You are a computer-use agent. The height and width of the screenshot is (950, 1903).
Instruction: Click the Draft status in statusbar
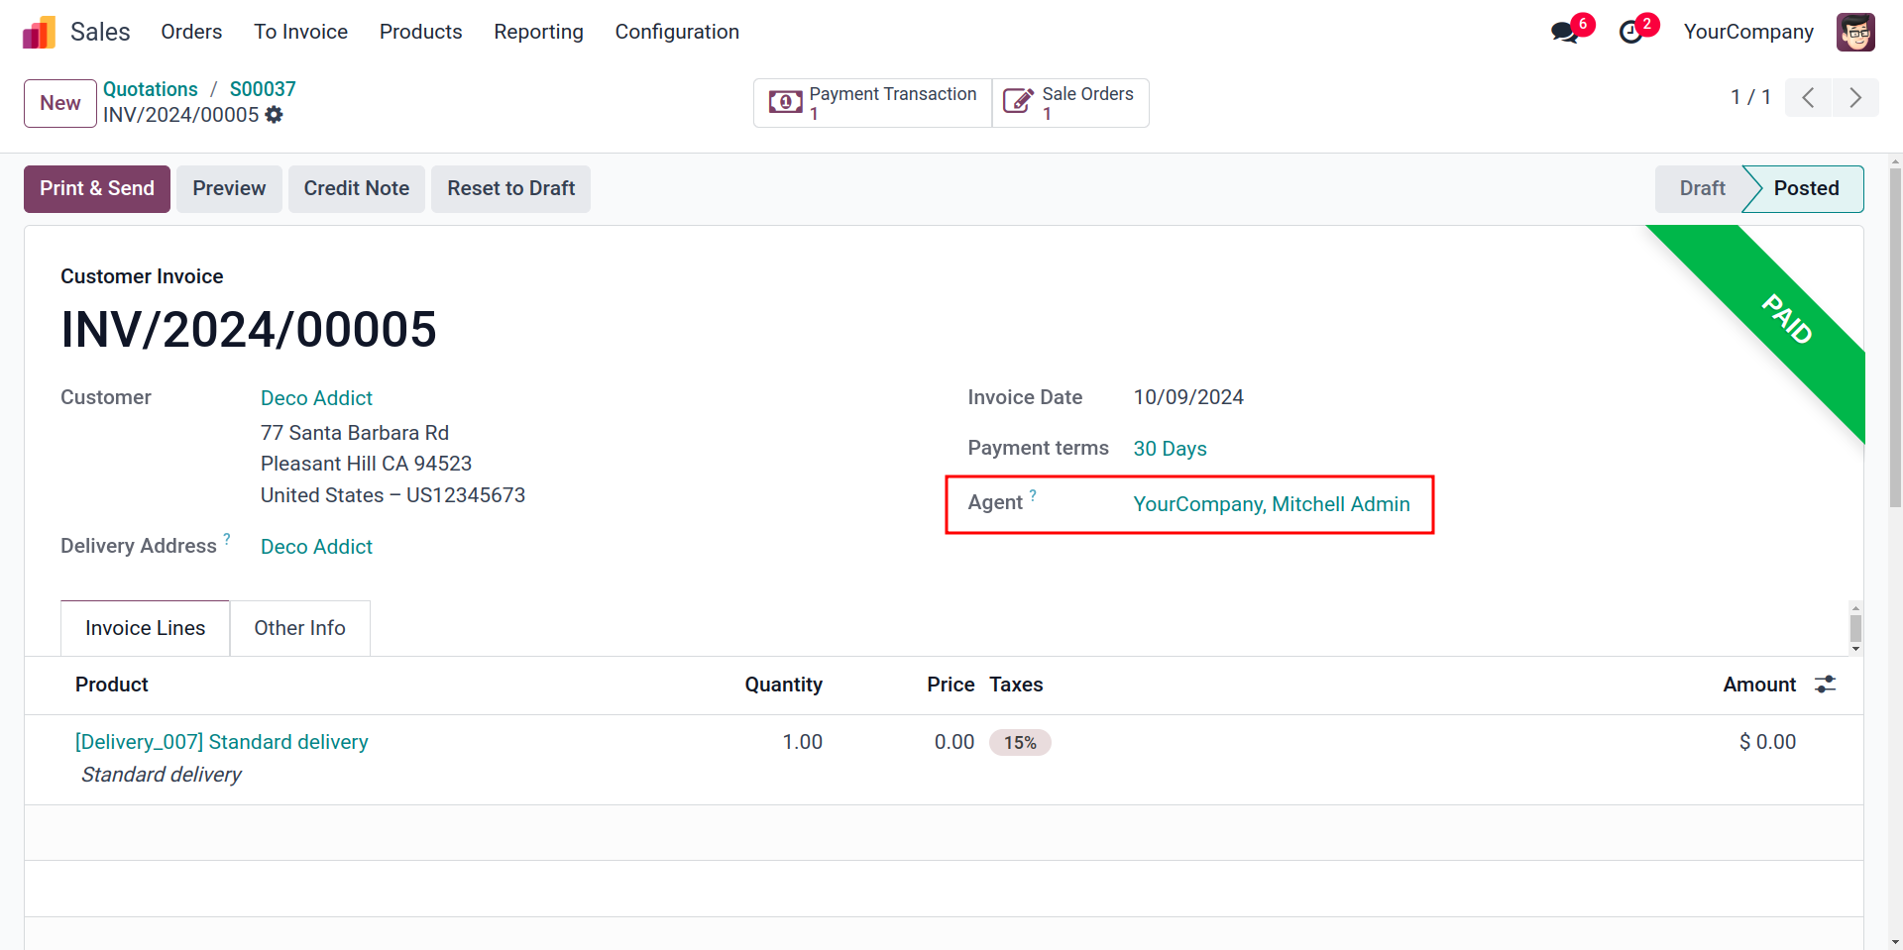point(1702,189)
